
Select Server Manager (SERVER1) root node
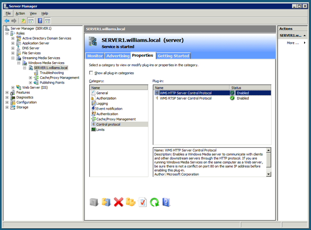point(31,28)
